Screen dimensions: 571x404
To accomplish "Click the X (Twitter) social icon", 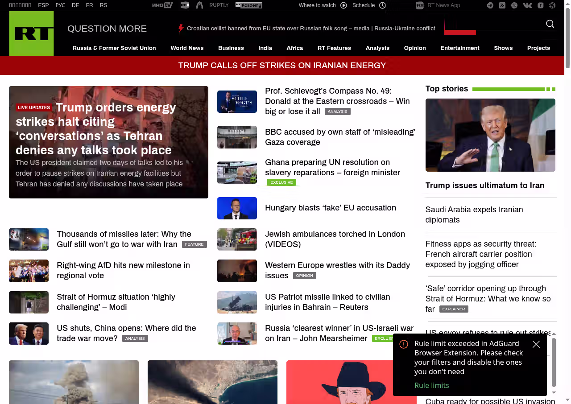I will (x=514, y=5).
